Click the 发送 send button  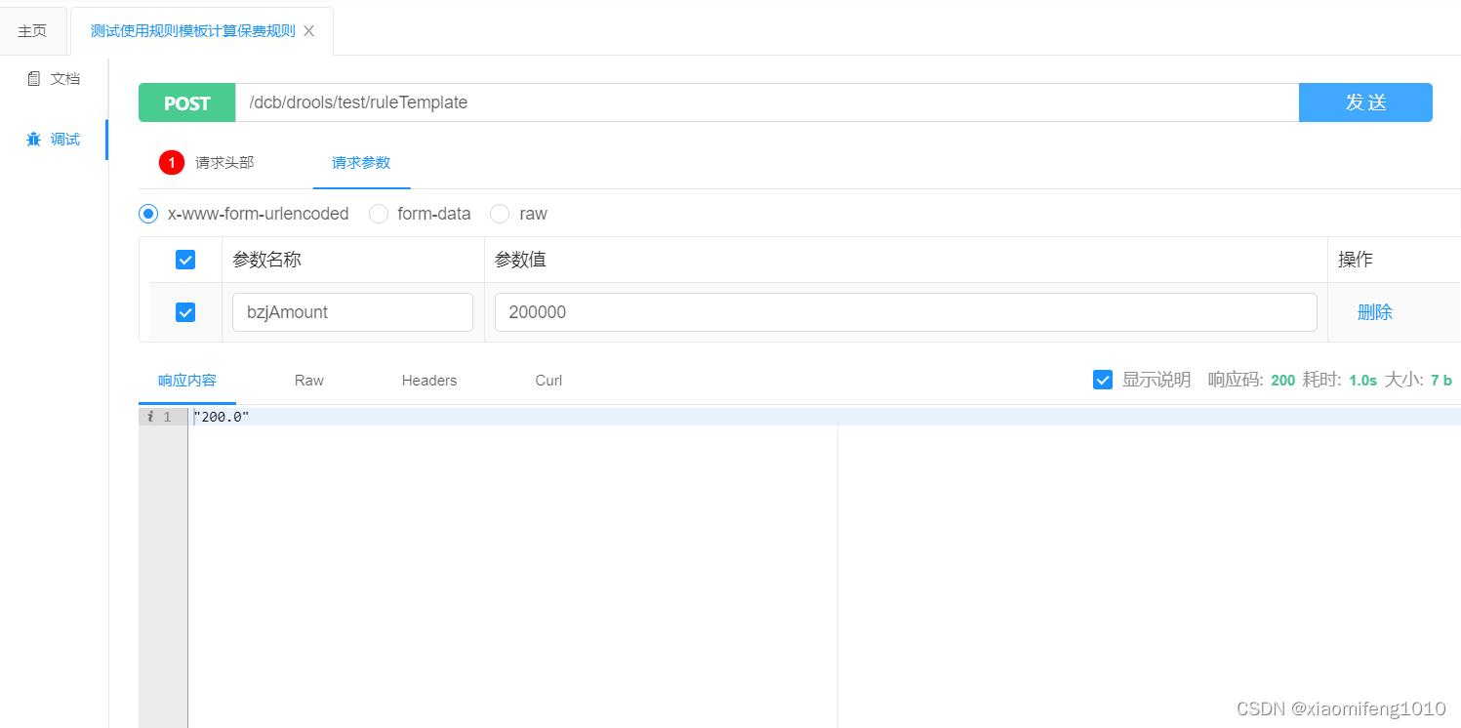[x=1365, y=102]
